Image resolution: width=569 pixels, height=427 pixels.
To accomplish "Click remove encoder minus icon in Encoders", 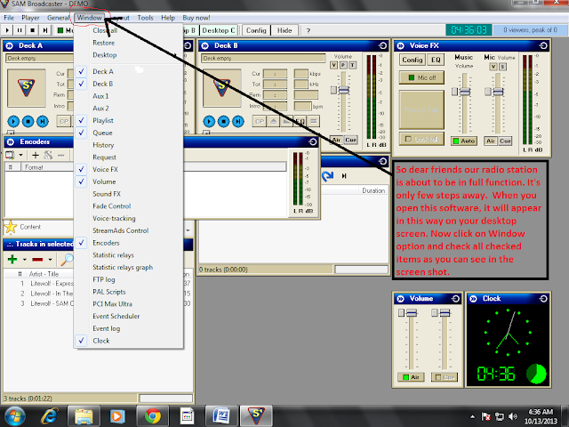I will pos(61,156).
